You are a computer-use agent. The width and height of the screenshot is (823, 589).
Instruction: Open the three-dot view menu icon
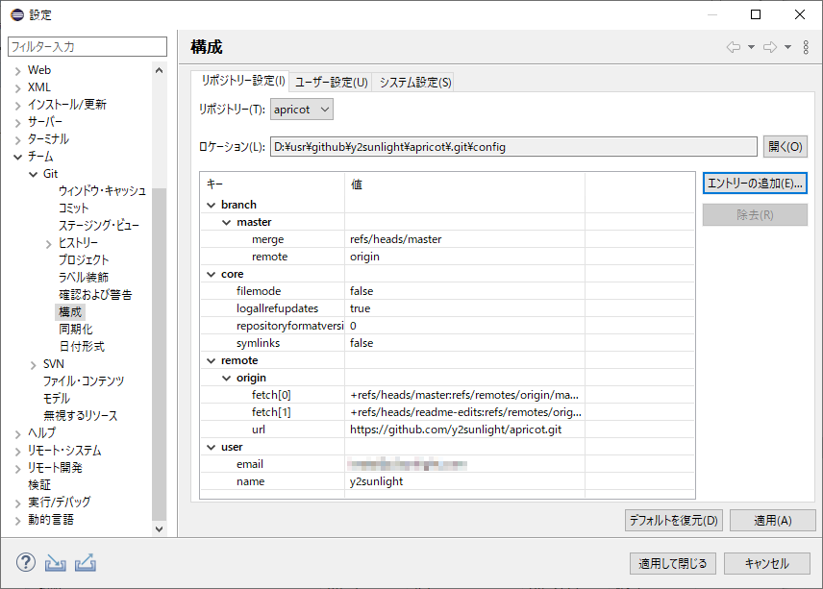[x=806, y=47]
